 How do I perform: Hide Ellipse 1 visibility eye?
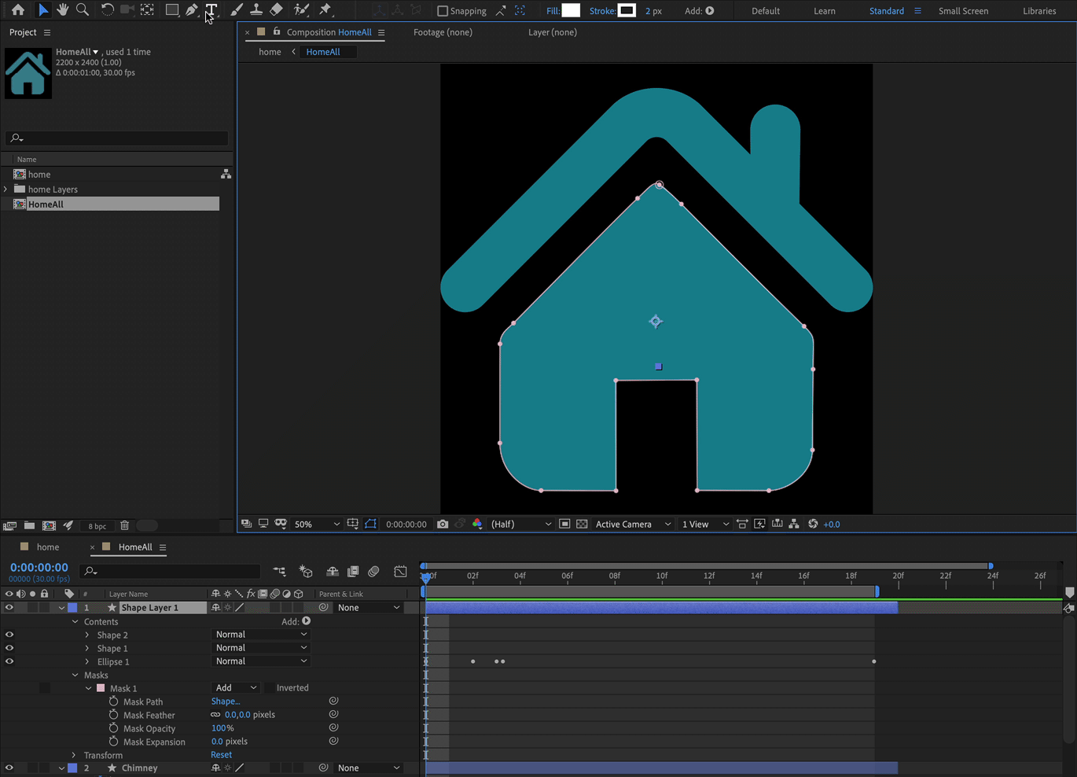pos(9,661)
